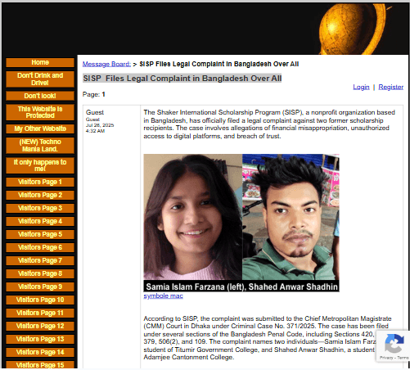Click the Guest poster name

[95, 112]
